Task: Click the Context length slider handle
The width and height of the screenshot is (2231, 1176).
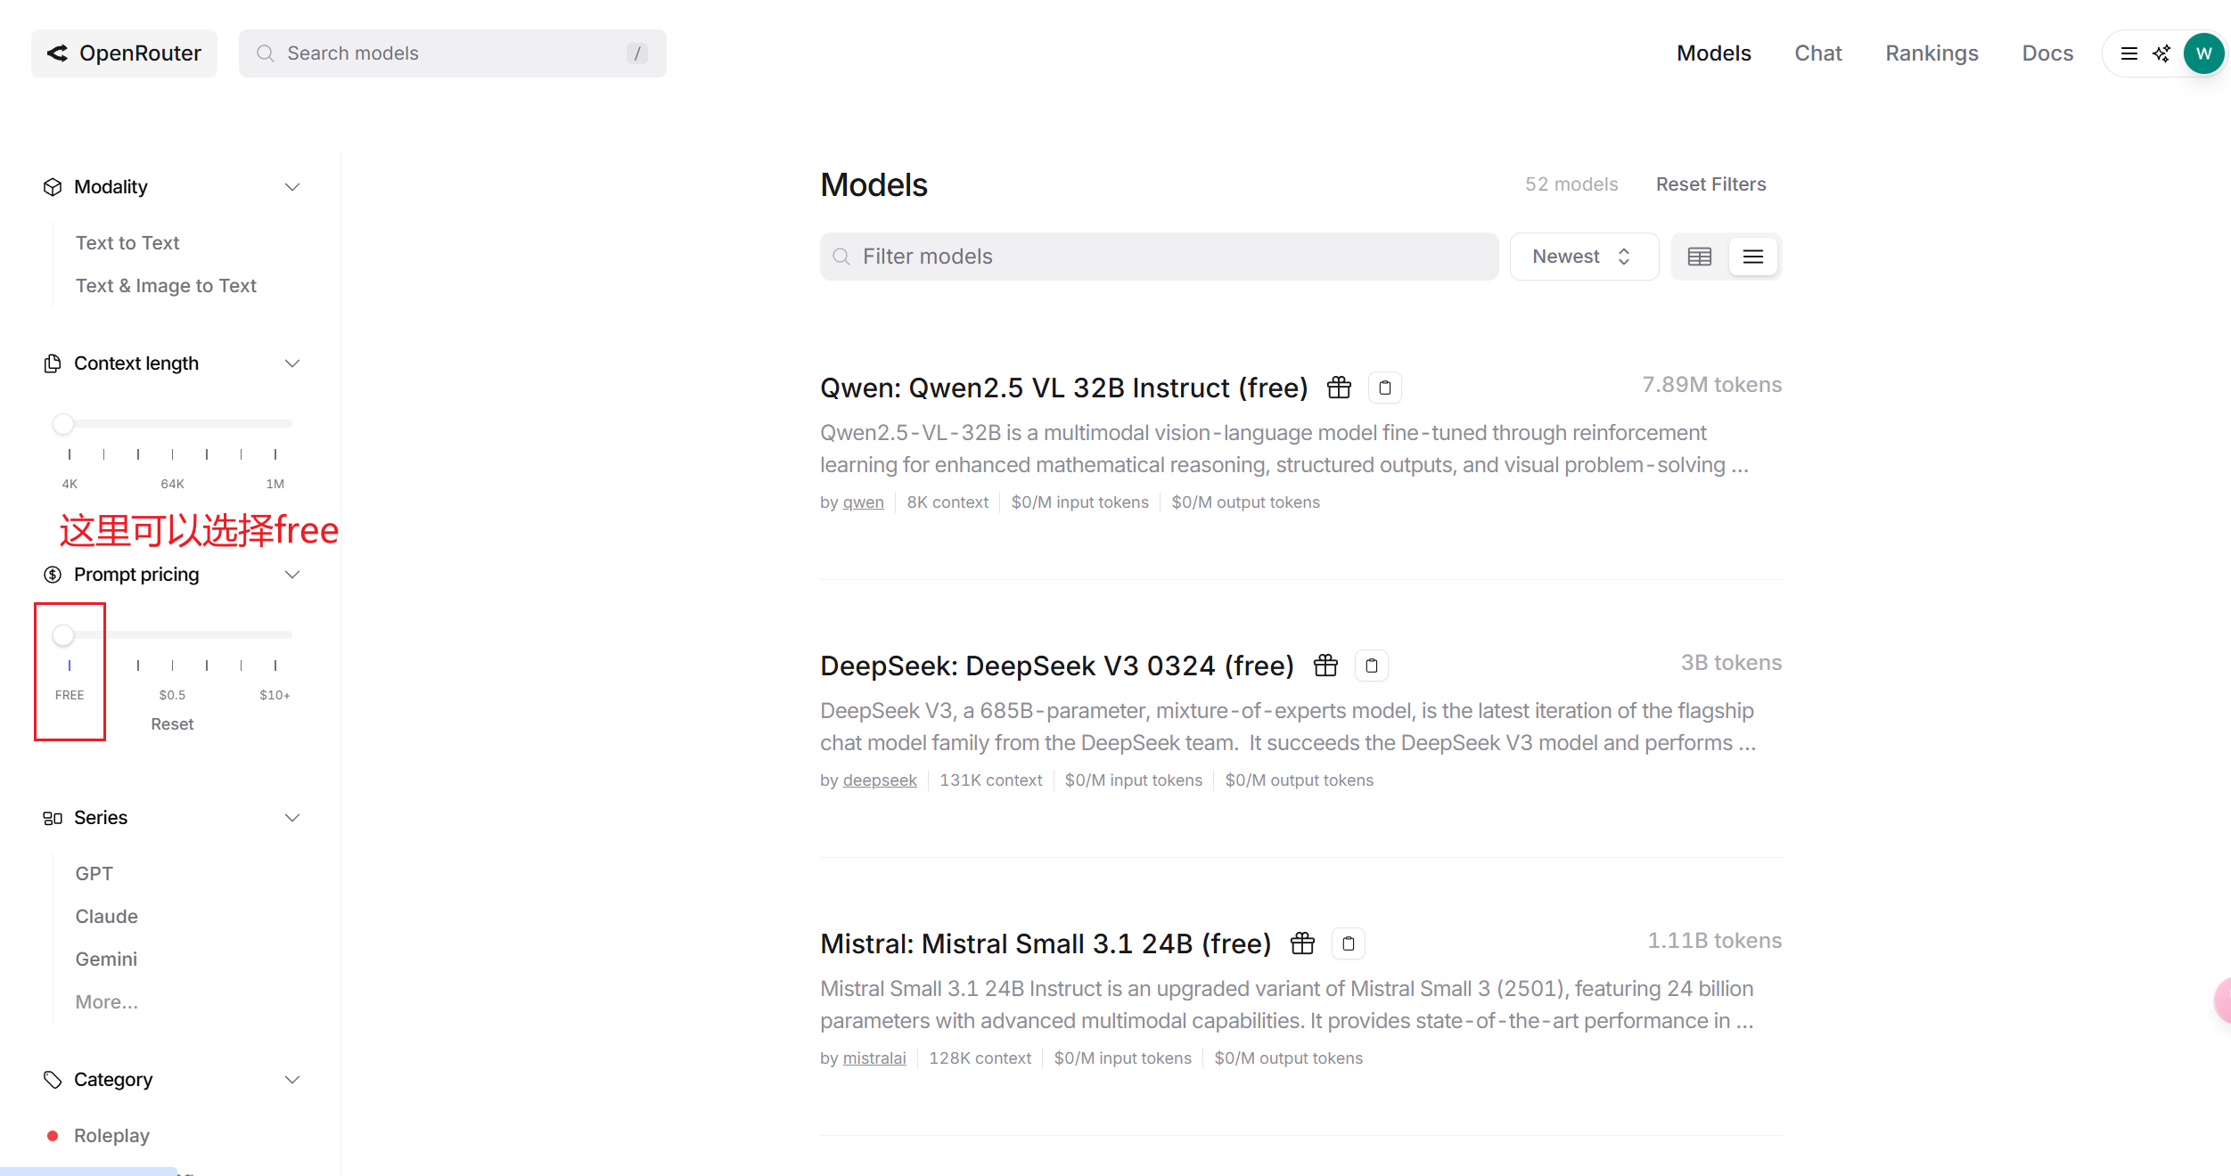Action: [x=63, y=424]
